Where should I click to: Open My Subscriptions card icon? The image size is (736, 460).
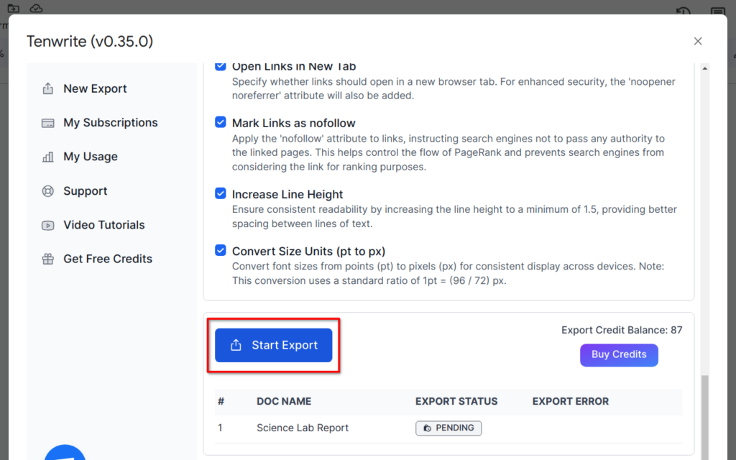pos(47,122)
